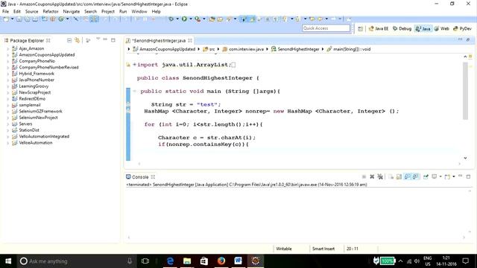
Task: Switch to the PyDev perspective
Action: point(462,28)
